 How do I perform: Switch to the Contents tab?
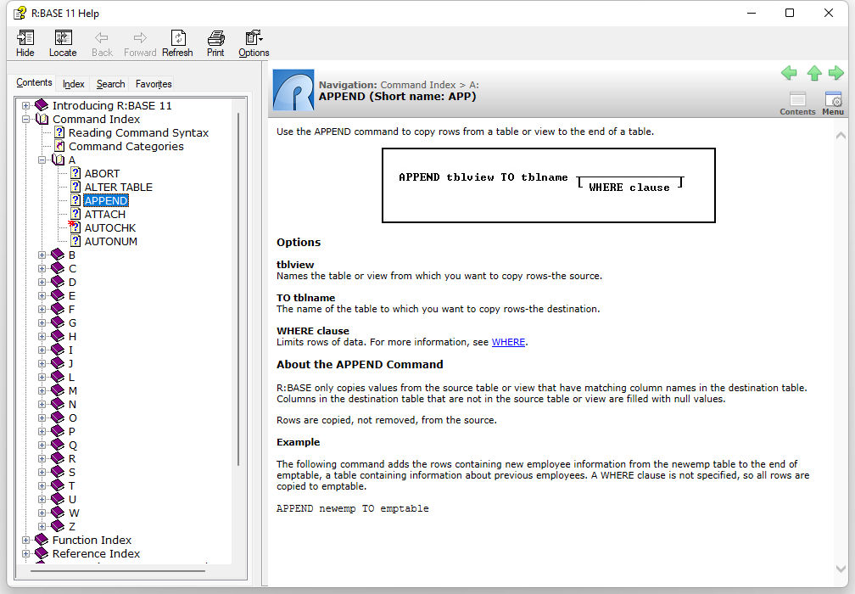34,83
